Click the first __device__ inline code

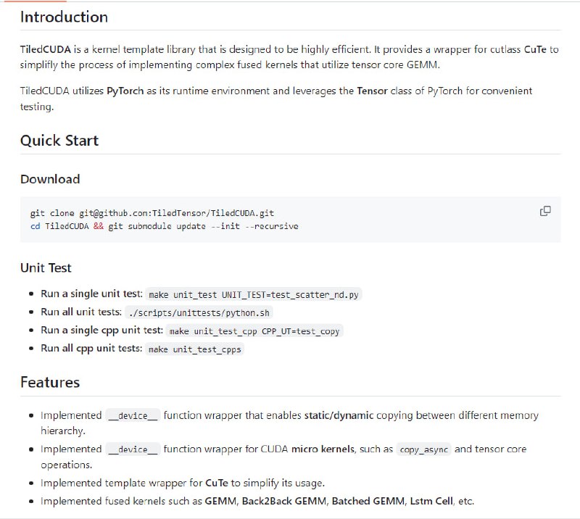[x=133, y=416]
